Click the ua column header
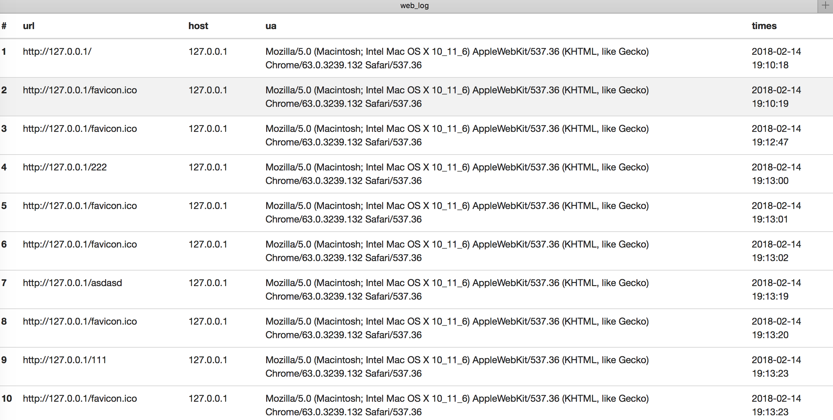This screenshot has height=420, width=833. (x=271, y=26)
